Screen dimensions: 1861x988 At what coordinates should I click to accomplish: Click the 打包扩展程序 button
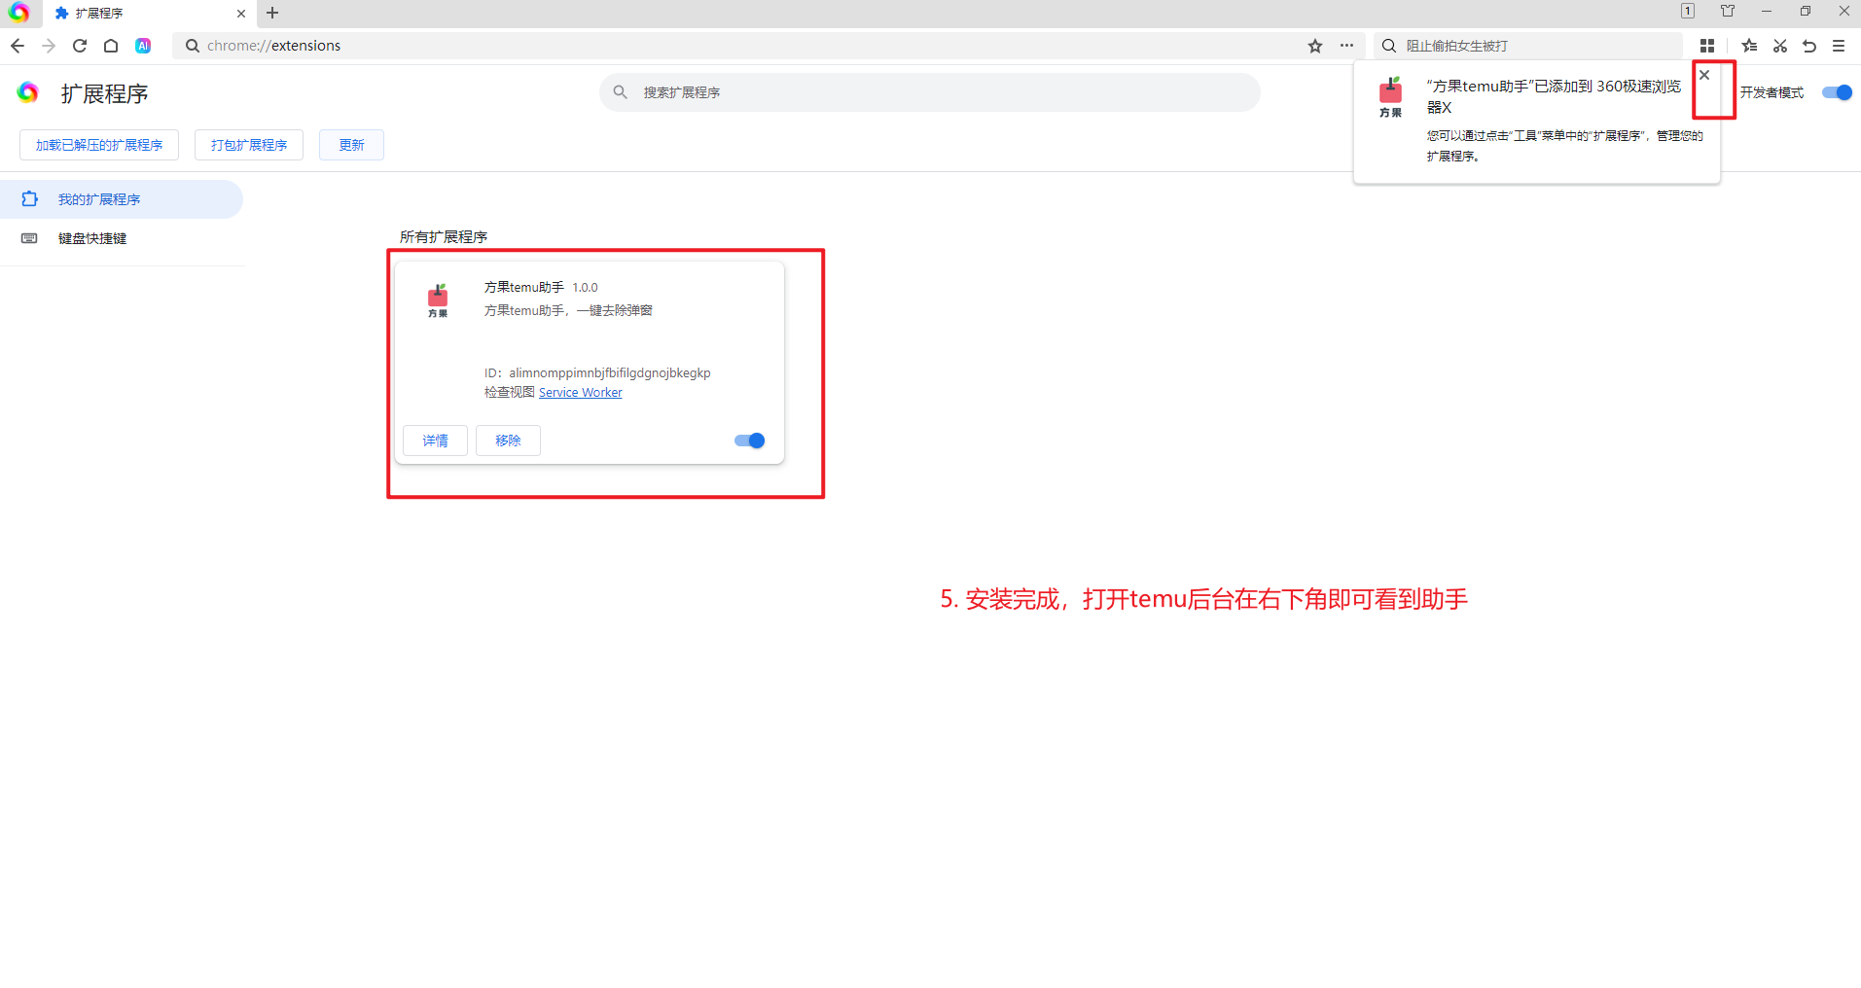pyautogui.click(x=249, y=145)
